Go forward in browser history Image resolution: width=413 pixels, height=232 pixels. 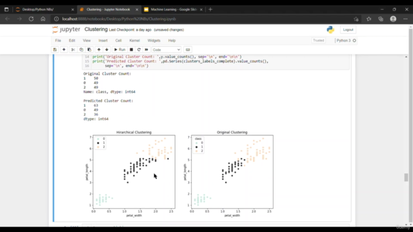[x=19, y=19]
